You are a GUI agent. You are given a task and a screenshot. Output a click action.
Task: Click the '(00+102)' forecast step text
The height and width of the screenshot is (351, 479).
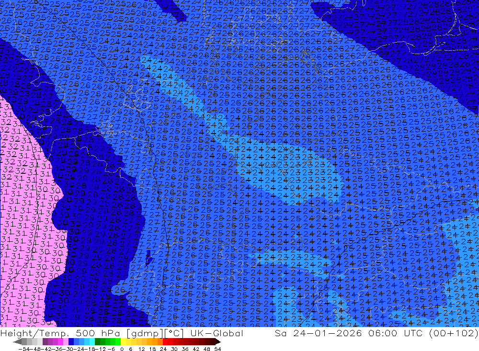(454, 333)
